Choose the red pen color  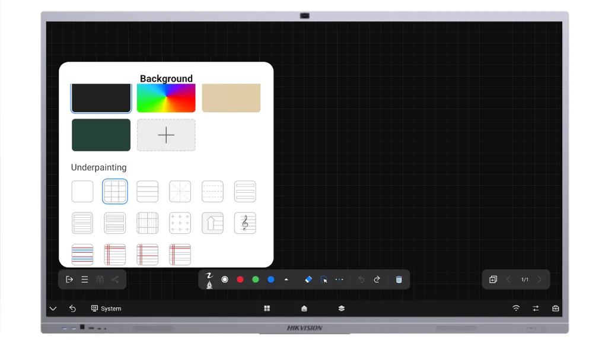tap(240, 279)
